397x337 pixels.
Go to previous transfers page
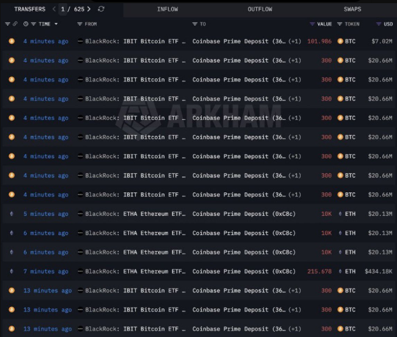(54, 9)
